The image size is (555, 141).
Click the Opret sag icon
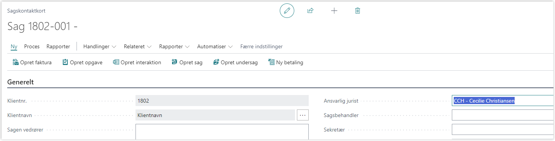point(175,62)
